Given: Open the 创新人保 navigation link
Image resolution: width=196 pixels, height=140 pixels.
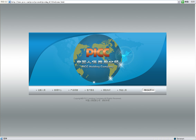Looking at the screenshot, I should coord(41,90).
